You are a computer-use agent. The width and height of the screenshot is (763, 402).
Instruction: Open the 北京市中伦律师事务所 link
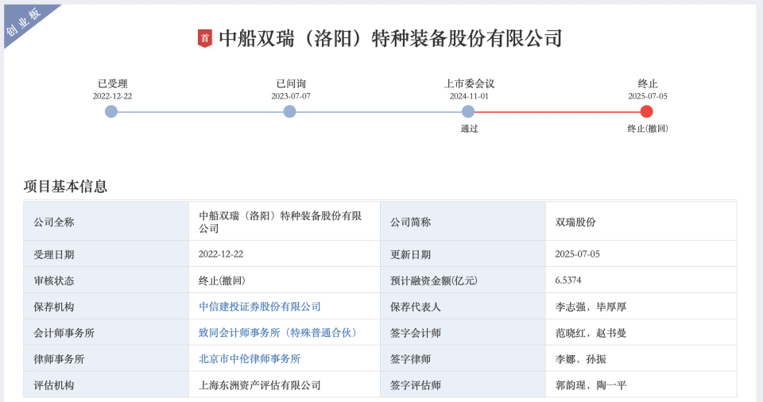pos(250,359)
